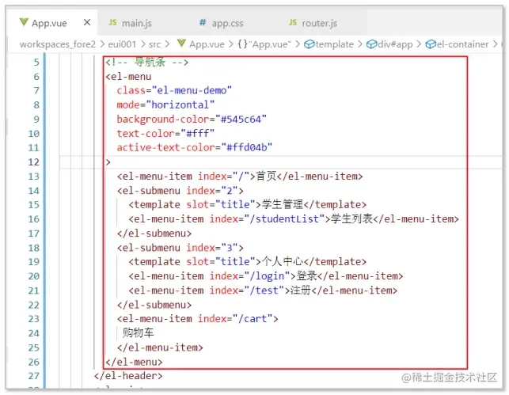Open the router.js tab
Viewport: 509px width, 395px height.
[319, 23]
